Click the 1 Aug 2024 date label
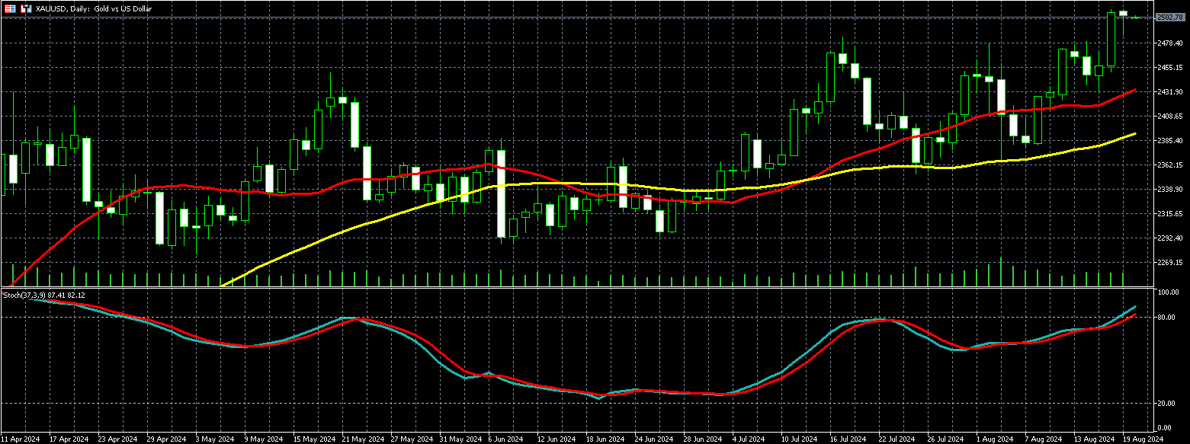The height and width of the screenshot is (444, 1190). tap(996, 439)
